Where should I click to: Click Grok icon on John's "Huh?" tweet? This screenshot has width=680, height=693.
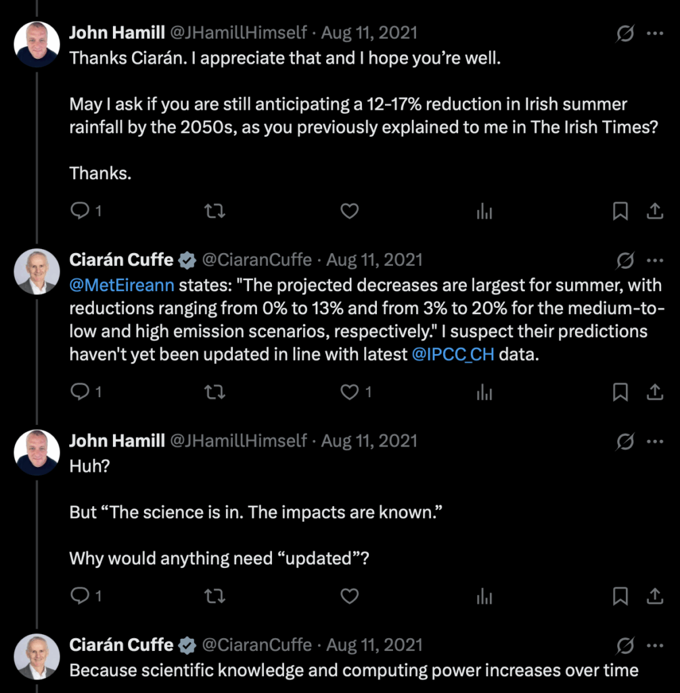pos(625,441)
